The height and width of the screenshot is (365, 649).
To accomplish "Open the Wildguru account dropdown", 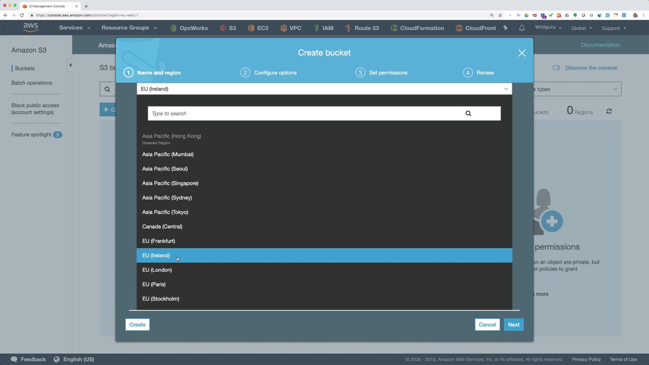I will 548,27.
